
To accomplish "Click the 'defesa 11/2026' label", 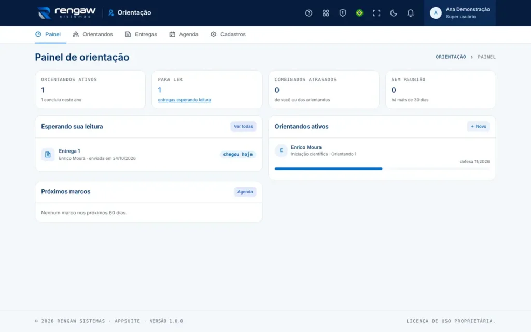I will tap(474, 162).
